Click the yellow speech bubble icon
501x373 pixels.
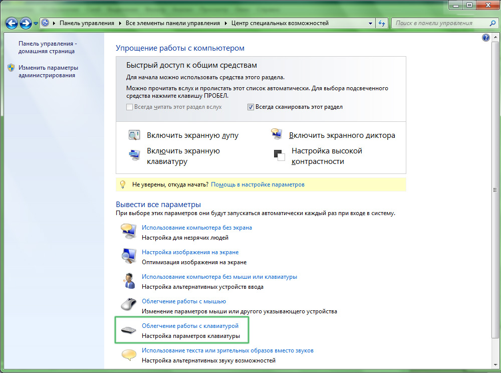(x=129, y=355)
